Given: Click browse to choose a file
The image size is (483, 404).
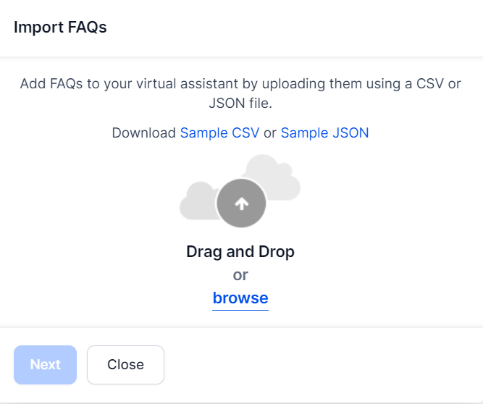Looking at the screenshot, I should click(x=240, y=298).
